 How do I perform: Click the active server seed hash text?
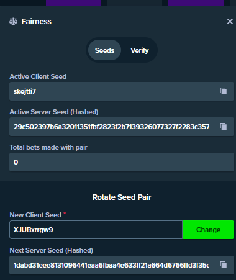[111, 127]
